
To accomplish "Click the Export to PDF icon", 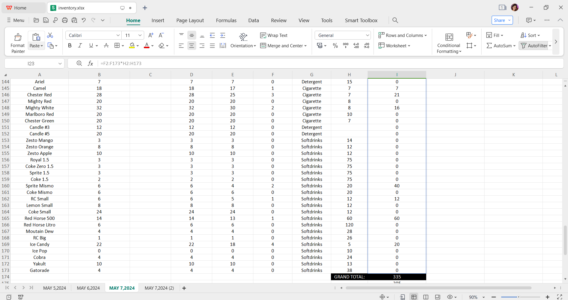I will 55,20.
